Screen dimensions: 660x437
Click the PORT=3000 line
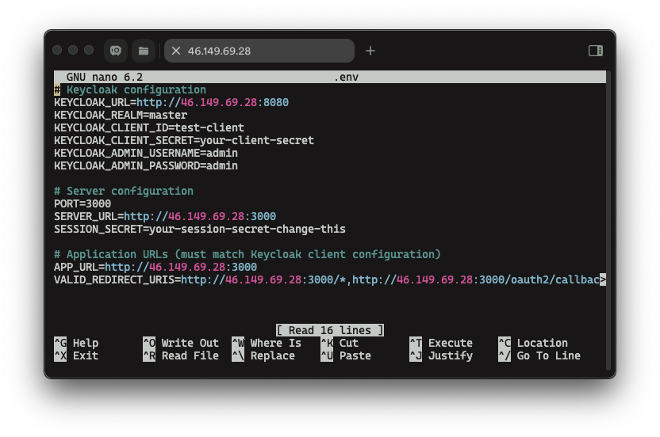[x=82, y=203]
